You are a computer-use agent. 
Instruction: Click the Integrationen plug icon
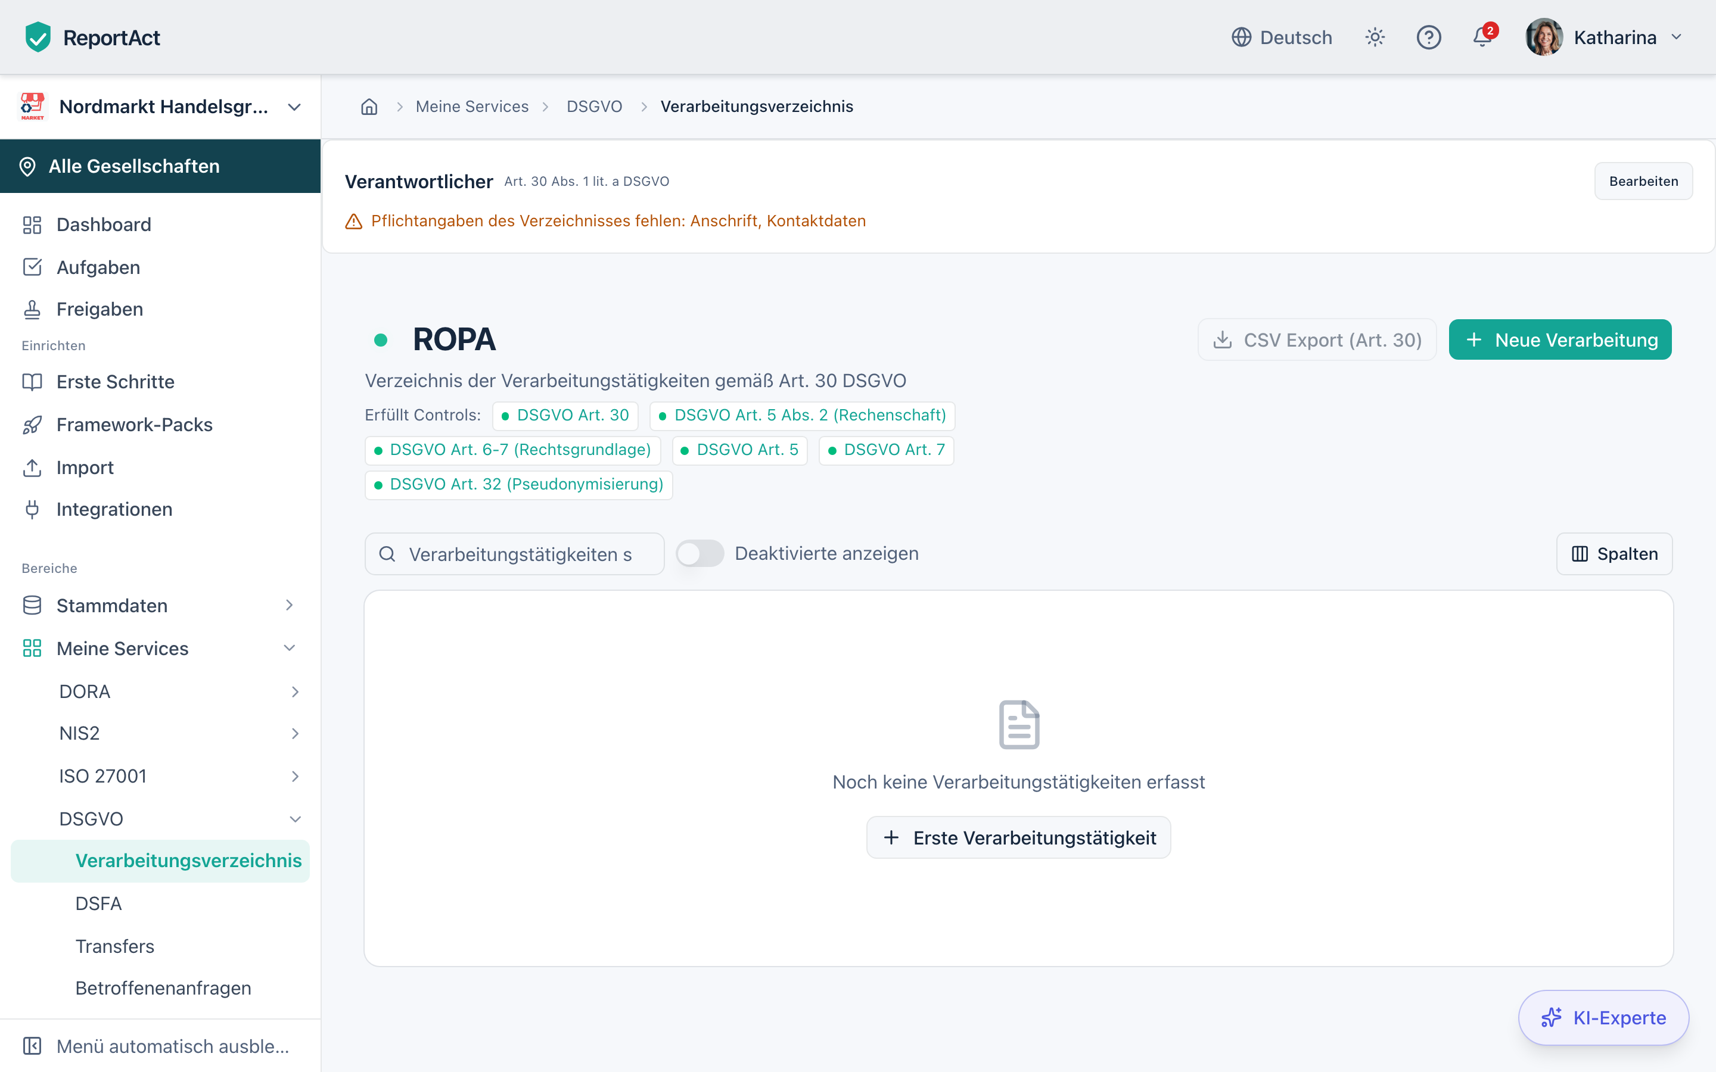(32, 510)
